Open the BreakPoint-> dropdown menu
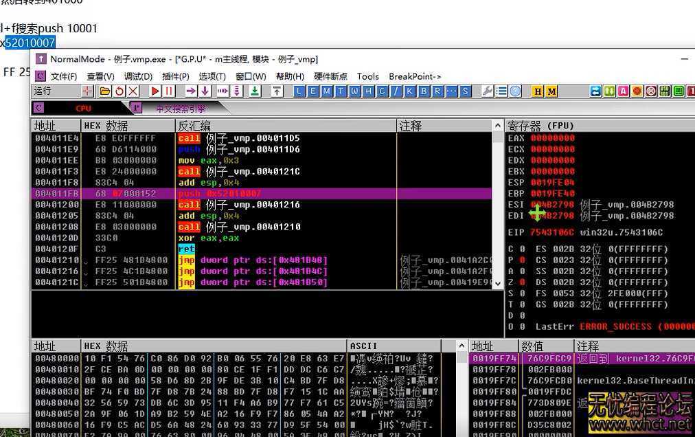 (415, 76)
